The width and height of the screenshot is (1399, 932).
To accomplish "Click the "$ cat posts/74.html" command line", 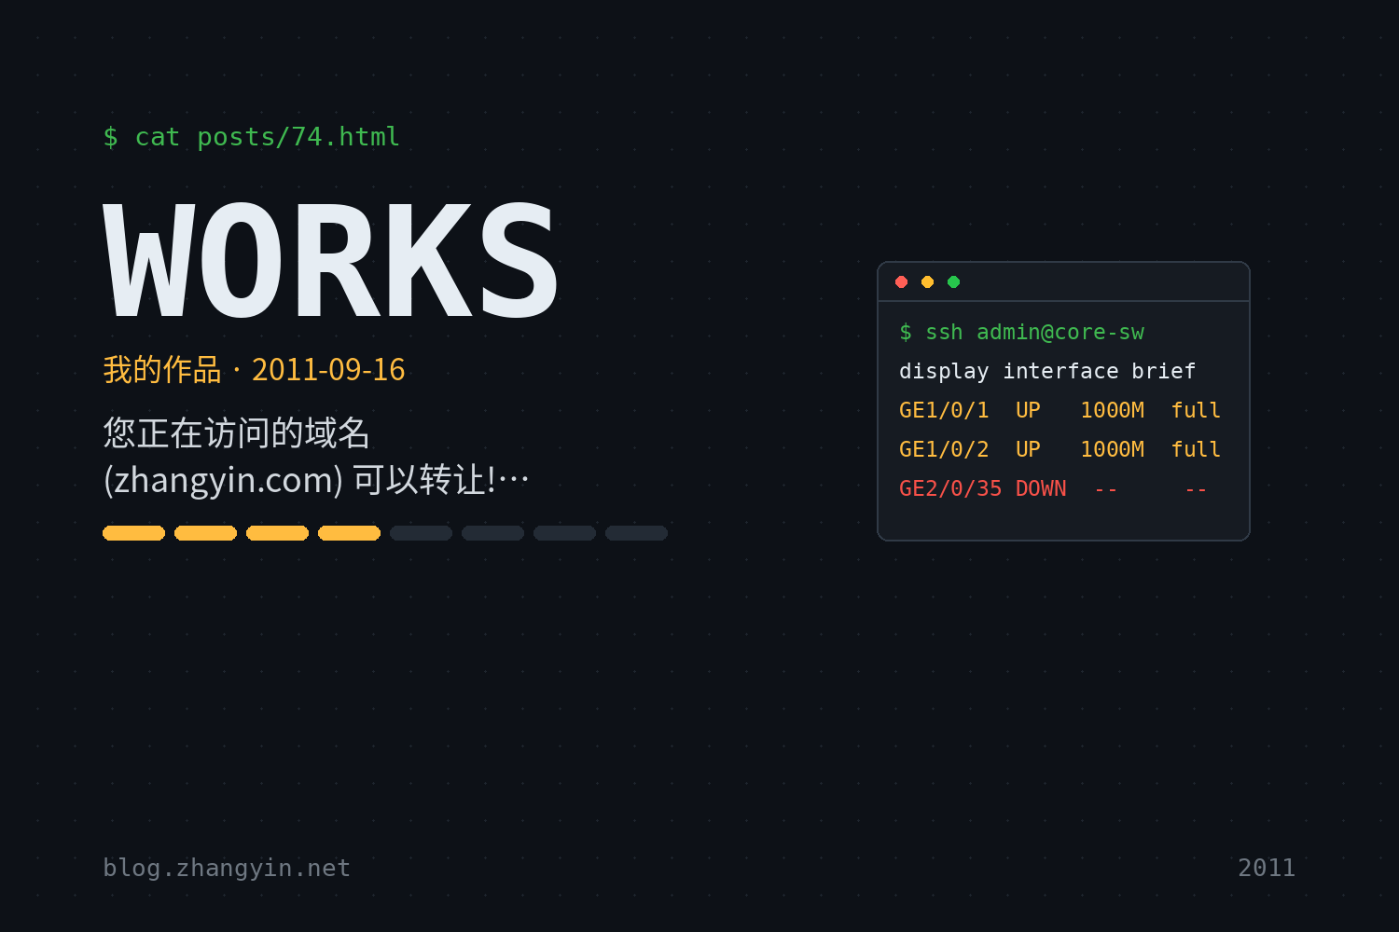I will coord(252,137).
